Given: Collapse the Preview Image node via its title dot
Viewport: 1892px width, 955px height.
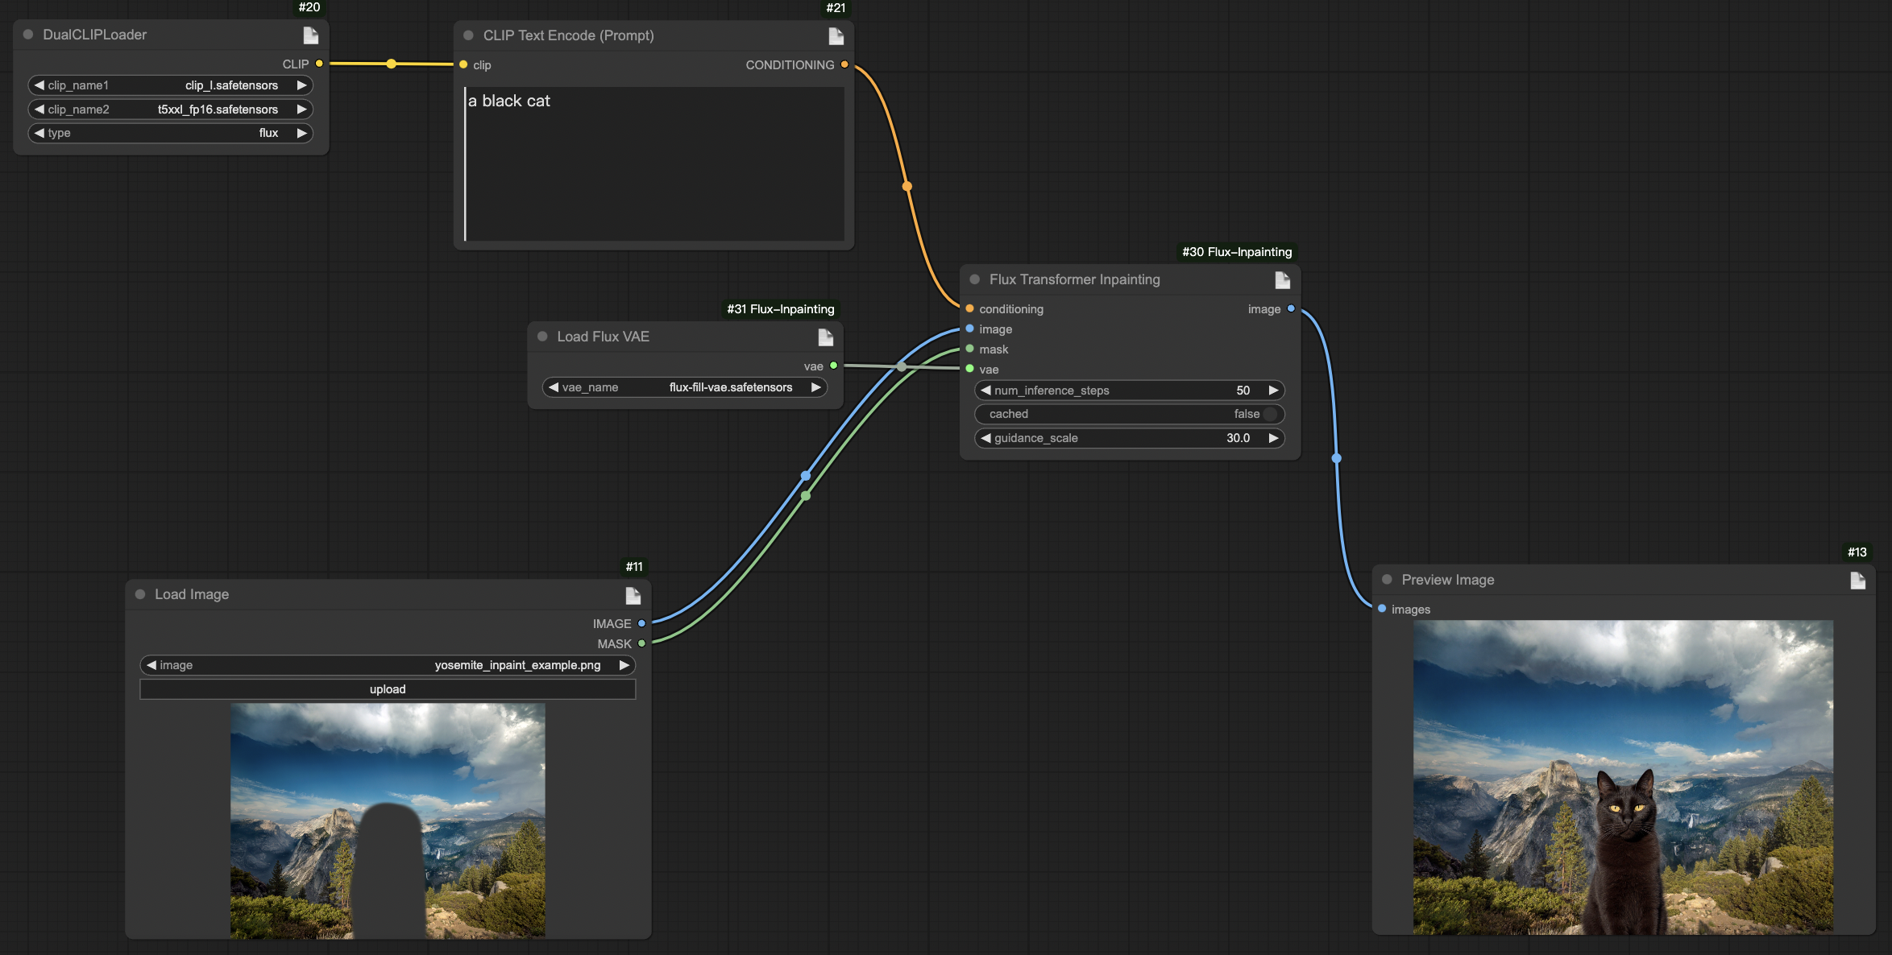Looking at the screenshot, I should click(x=1387, y=580).
